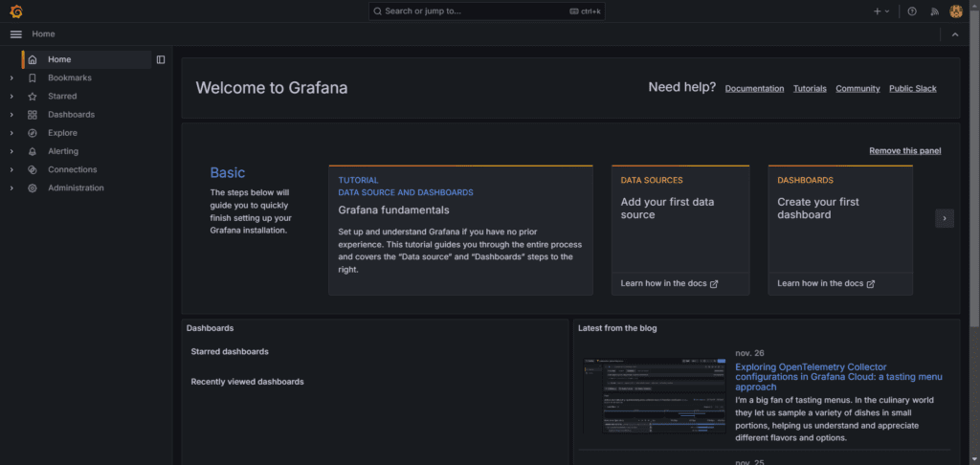980x465 pixels.
Task: Click Remove this panel link
Action: click(905, 150)
